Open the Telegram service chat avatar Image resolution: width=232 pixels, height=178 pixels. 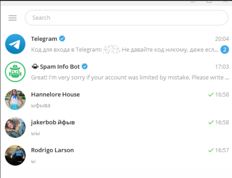15,44
